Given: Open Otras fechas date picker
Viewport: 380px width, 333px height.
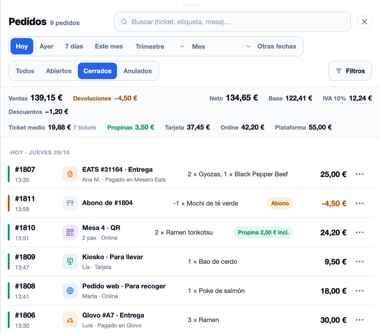Looking at the screenshot, I should pos(277,46).
